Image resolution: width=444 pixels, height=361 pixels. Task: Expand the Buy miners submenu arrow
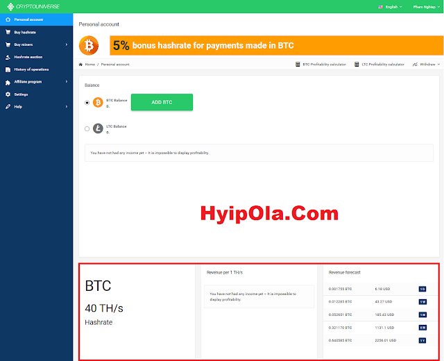pos(67,44)
